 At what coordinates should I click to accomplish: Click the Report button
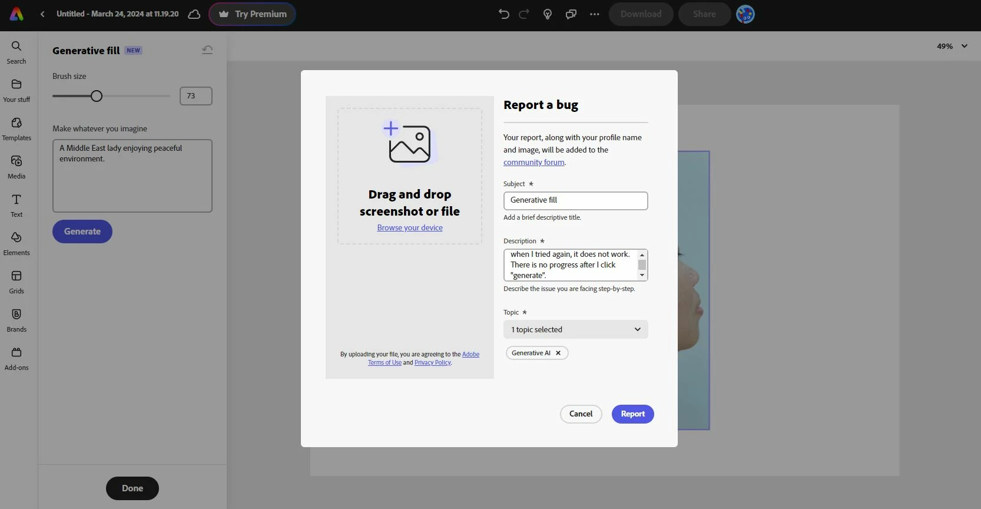pos(632,414)
